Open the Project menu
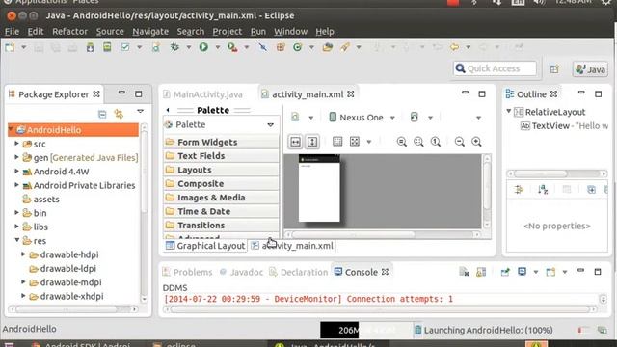617x347 pixels. point(228,32)
